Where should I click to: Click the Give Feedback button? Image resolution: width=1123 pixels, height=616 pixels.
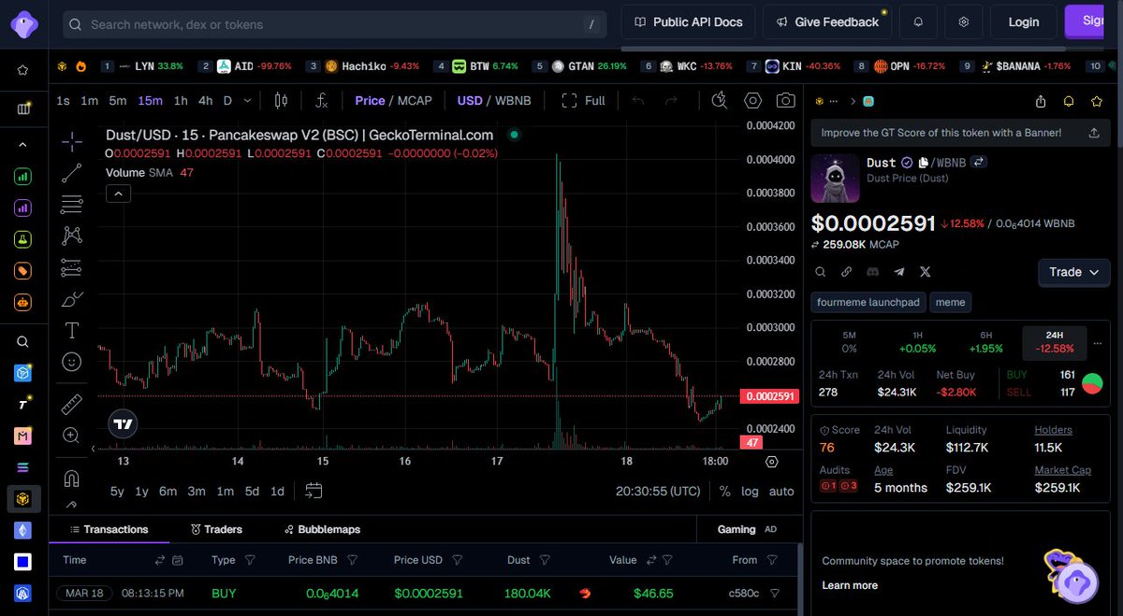pos(826,21)
